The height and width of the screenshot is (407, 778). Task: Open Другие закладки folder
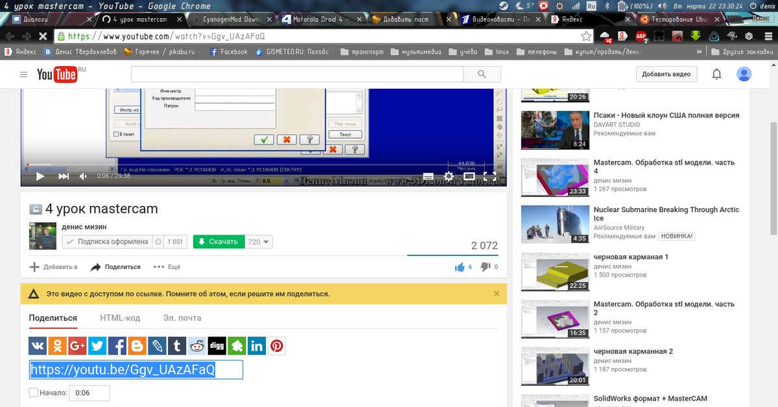click(742, 52)
